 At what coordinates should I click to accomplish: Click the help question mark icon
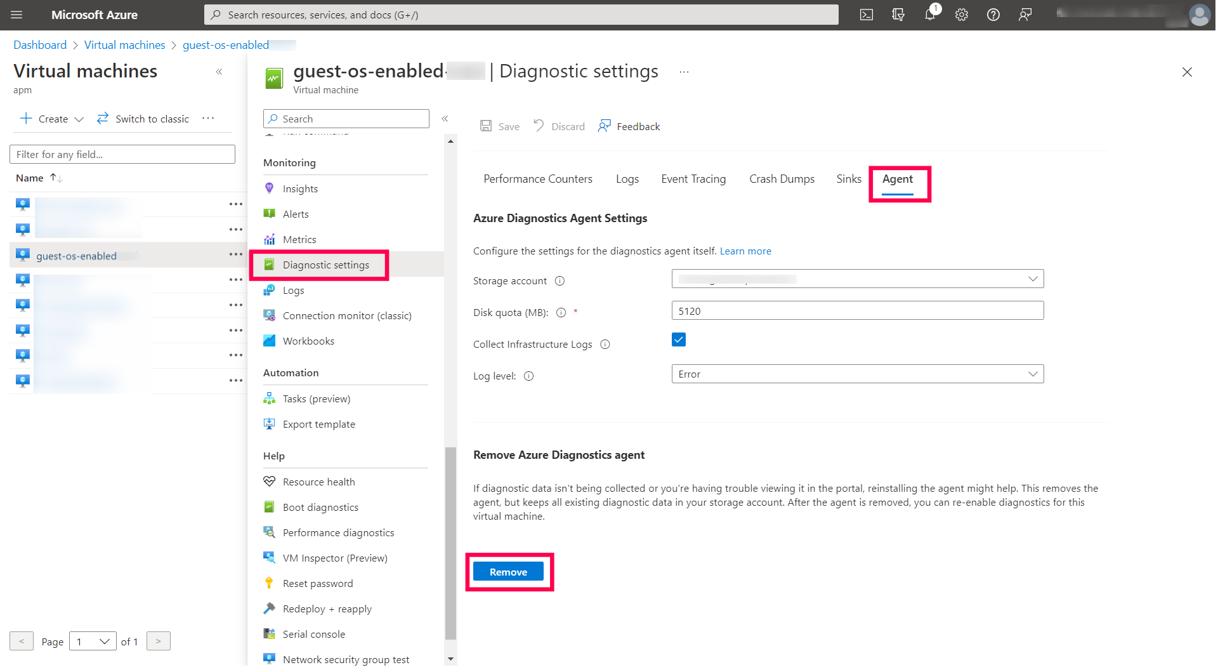pyautogui.click(x=993, y=15)
